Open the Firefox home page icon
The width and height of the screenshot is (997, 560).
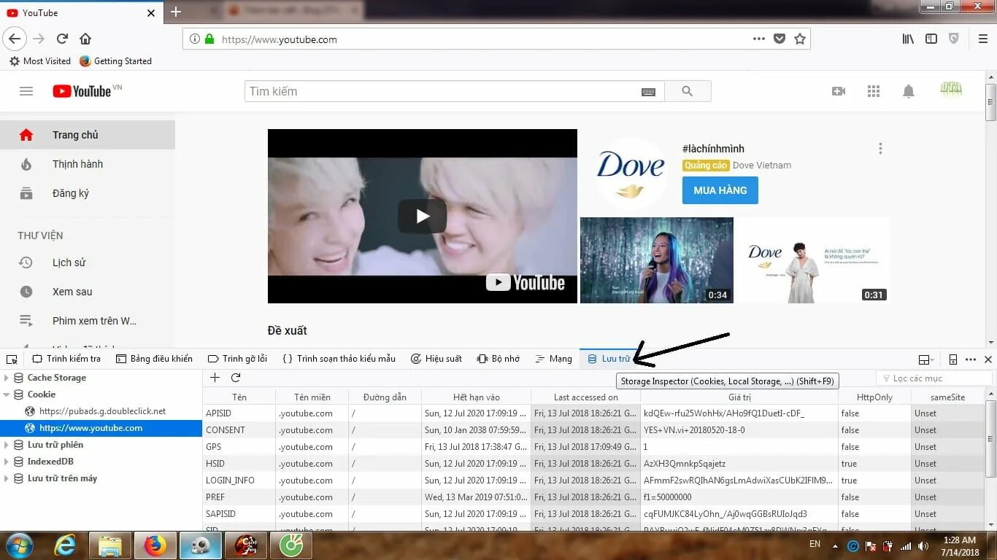click(x=85, y=39)
